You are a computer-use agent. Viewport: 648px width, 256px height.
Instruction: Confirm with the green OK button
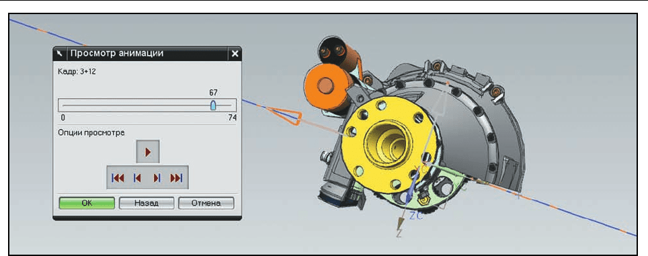pos(87,203)
